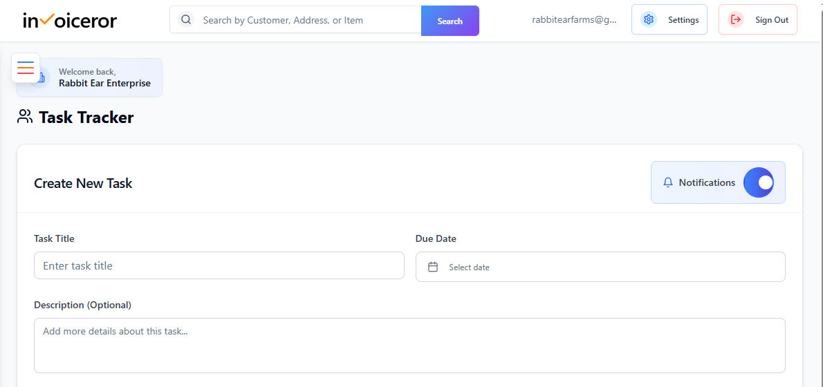Click the red Sign Out arrow icon

[736, 20]
